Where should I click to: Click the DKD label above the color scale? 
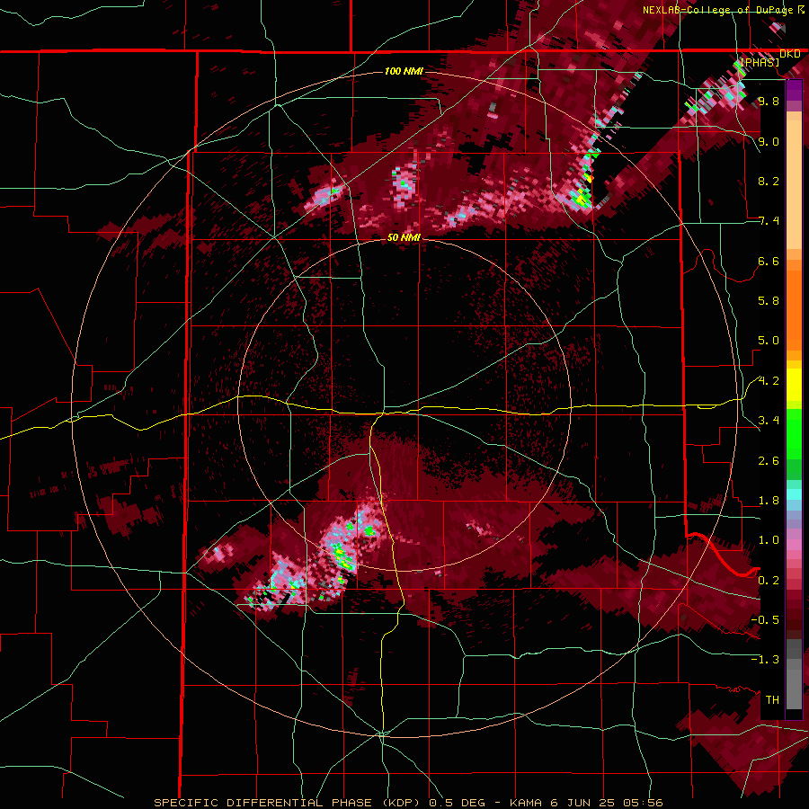(x=790, y=54)
